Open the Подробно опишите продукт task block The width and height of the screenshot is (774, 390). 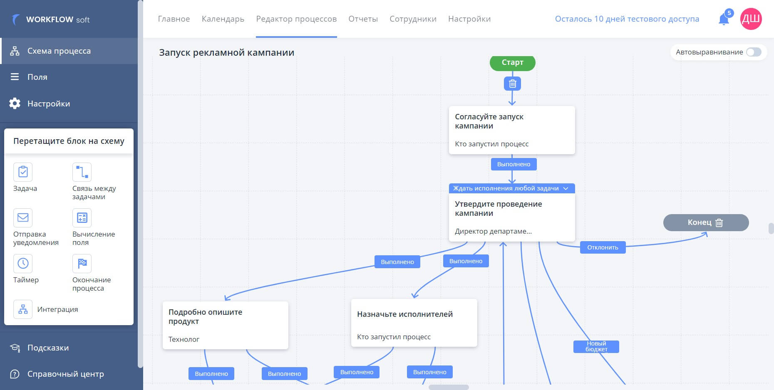(226, 325)
